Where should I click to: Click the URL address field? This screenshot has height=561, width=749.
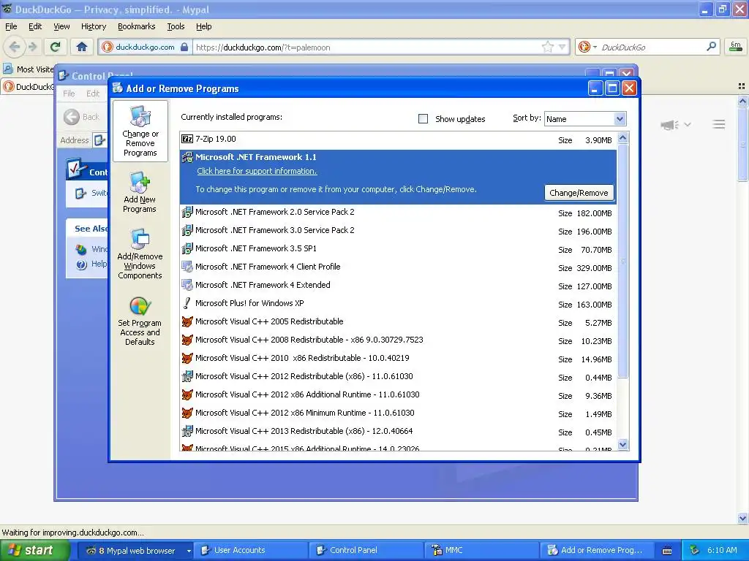point(368,47)
